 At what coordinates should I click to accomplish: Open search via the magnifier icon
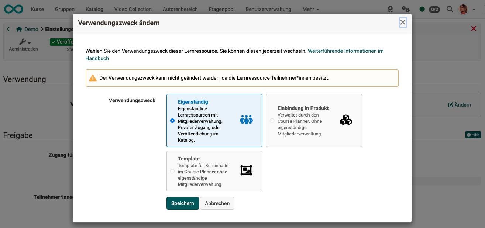click(x=450, y=9)
